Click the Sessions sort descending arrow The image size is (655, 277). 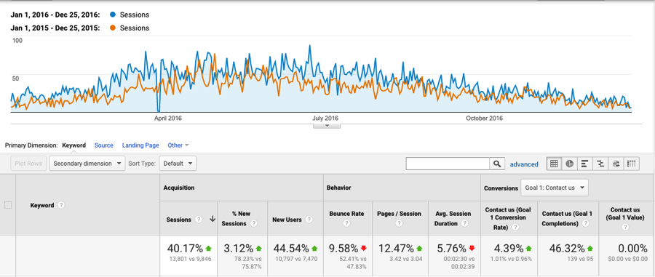click(212, 220)
